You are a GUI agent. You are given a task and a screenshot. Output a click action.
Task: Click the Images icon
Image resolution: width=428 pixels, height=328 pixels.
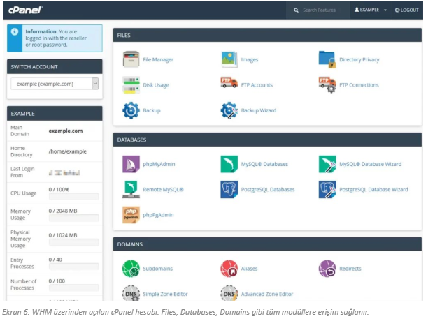coord(229,59)
